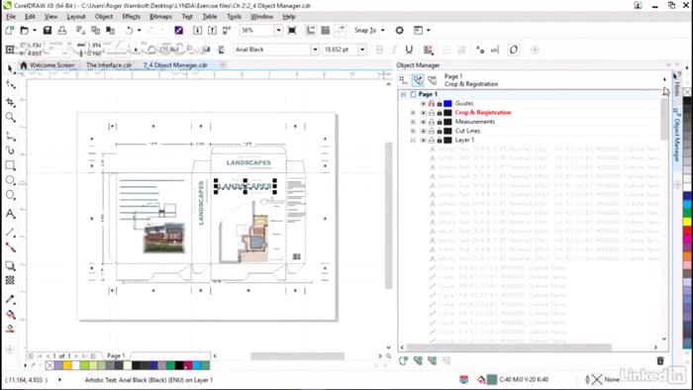Select the Freehand tool
Screen dimensions: 693x390
coord(10,137)
